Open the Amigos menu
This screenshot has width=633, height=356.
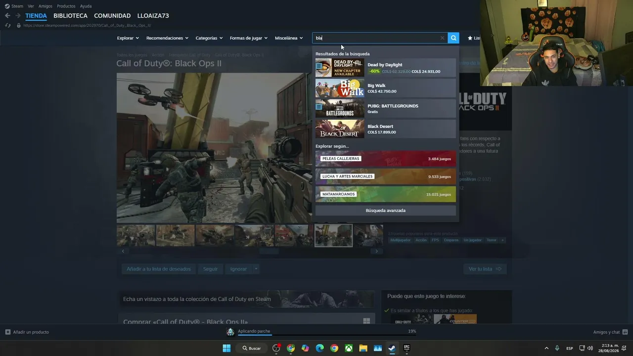tap(45, 6)
